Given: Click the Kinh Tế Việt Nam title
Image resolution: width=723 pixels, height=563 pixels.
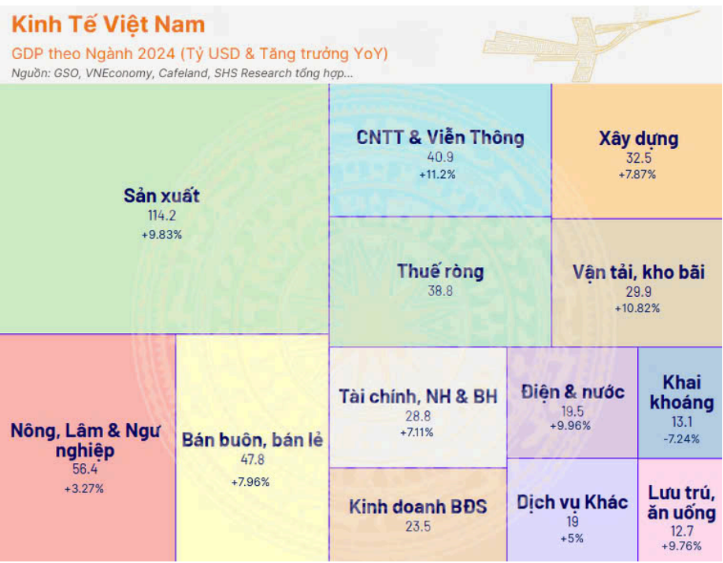Looking at the screenshot, I should click(x=108, y=24).
